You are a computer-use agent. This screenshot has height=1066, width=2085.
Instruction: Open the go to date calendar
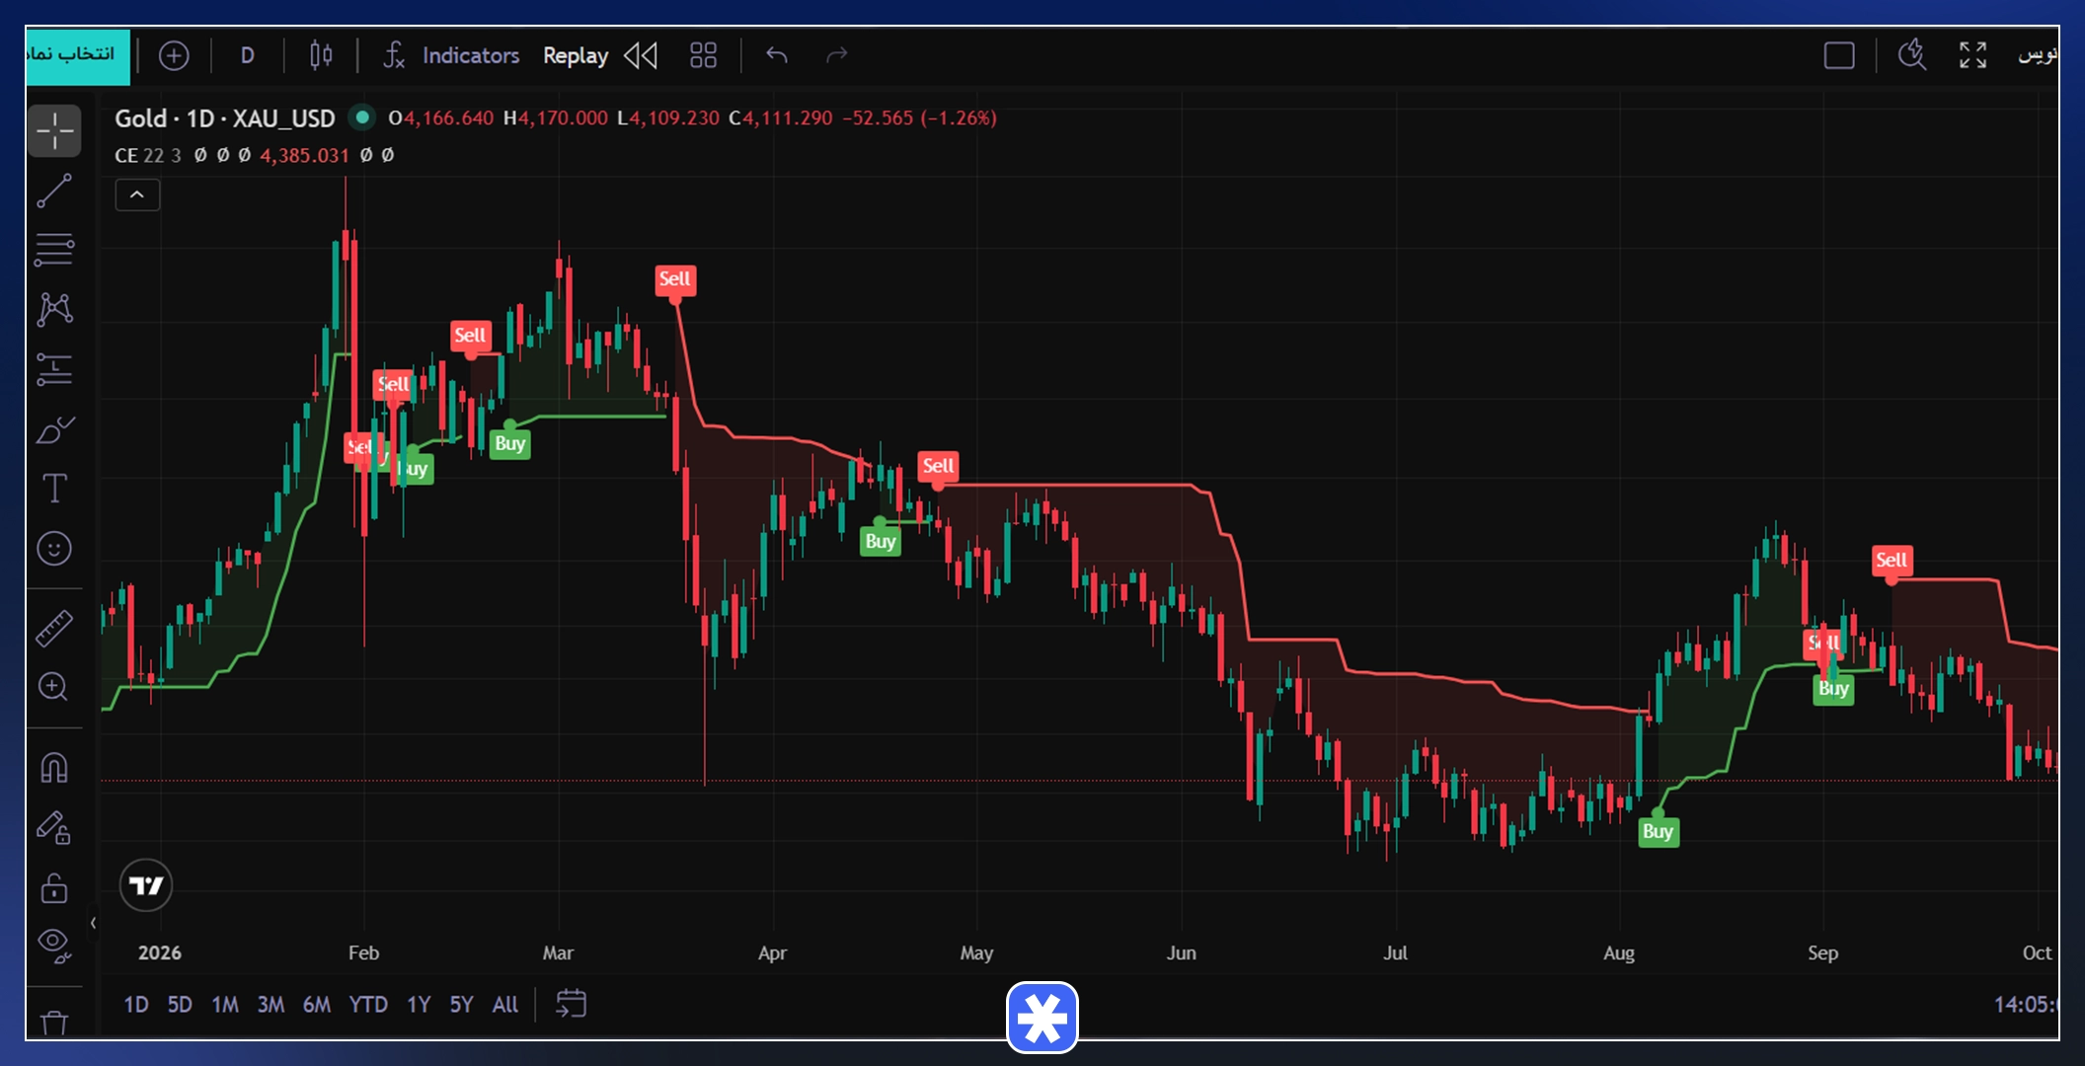point(571,1005)
